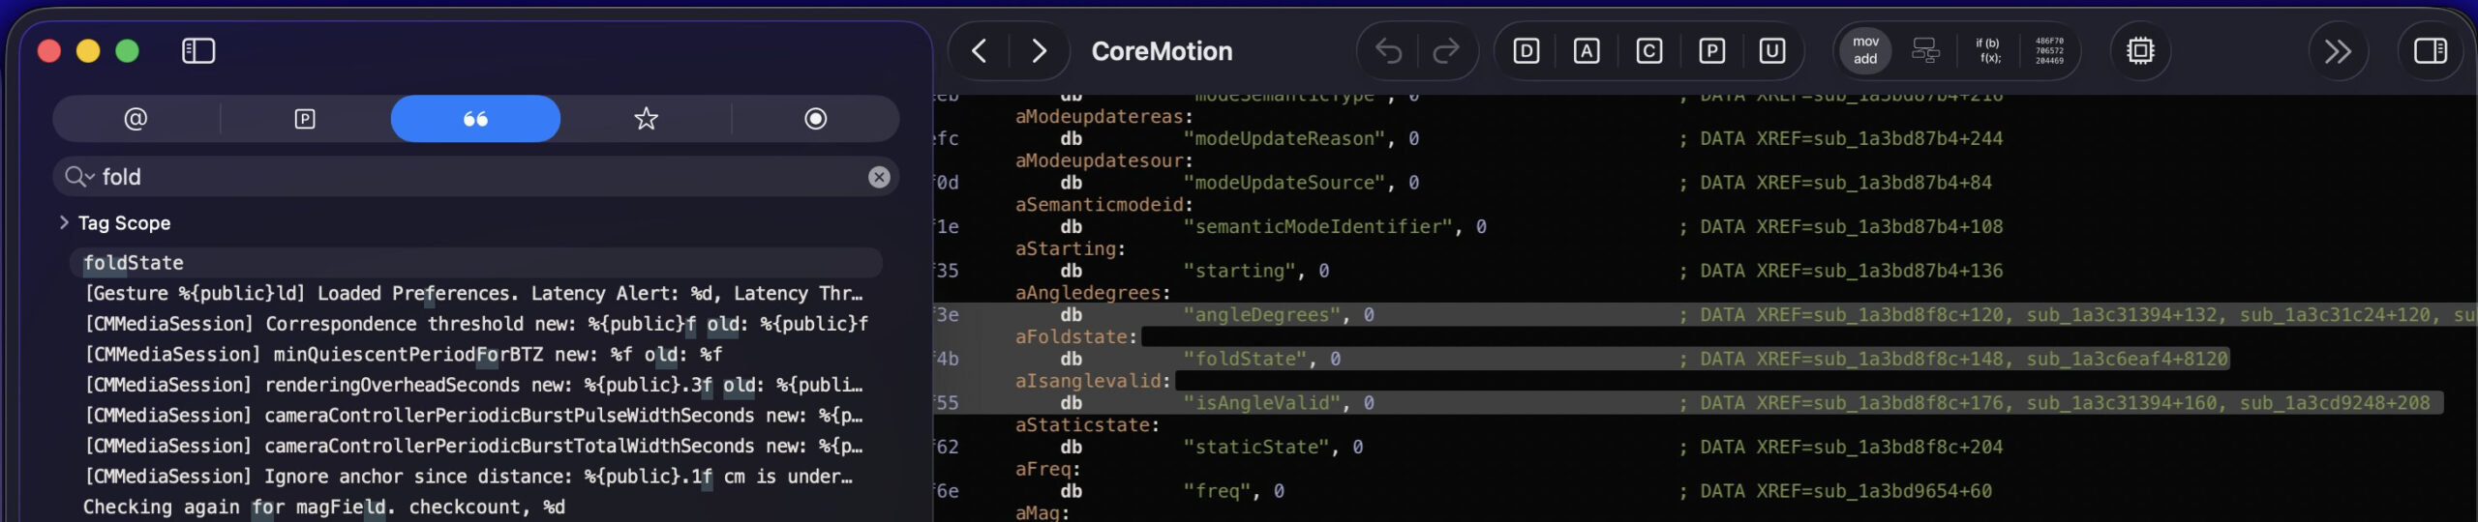Mark selection as ASCII (A)
2478x522 pixels.
pyautogui.click(x=1587, y=50)
